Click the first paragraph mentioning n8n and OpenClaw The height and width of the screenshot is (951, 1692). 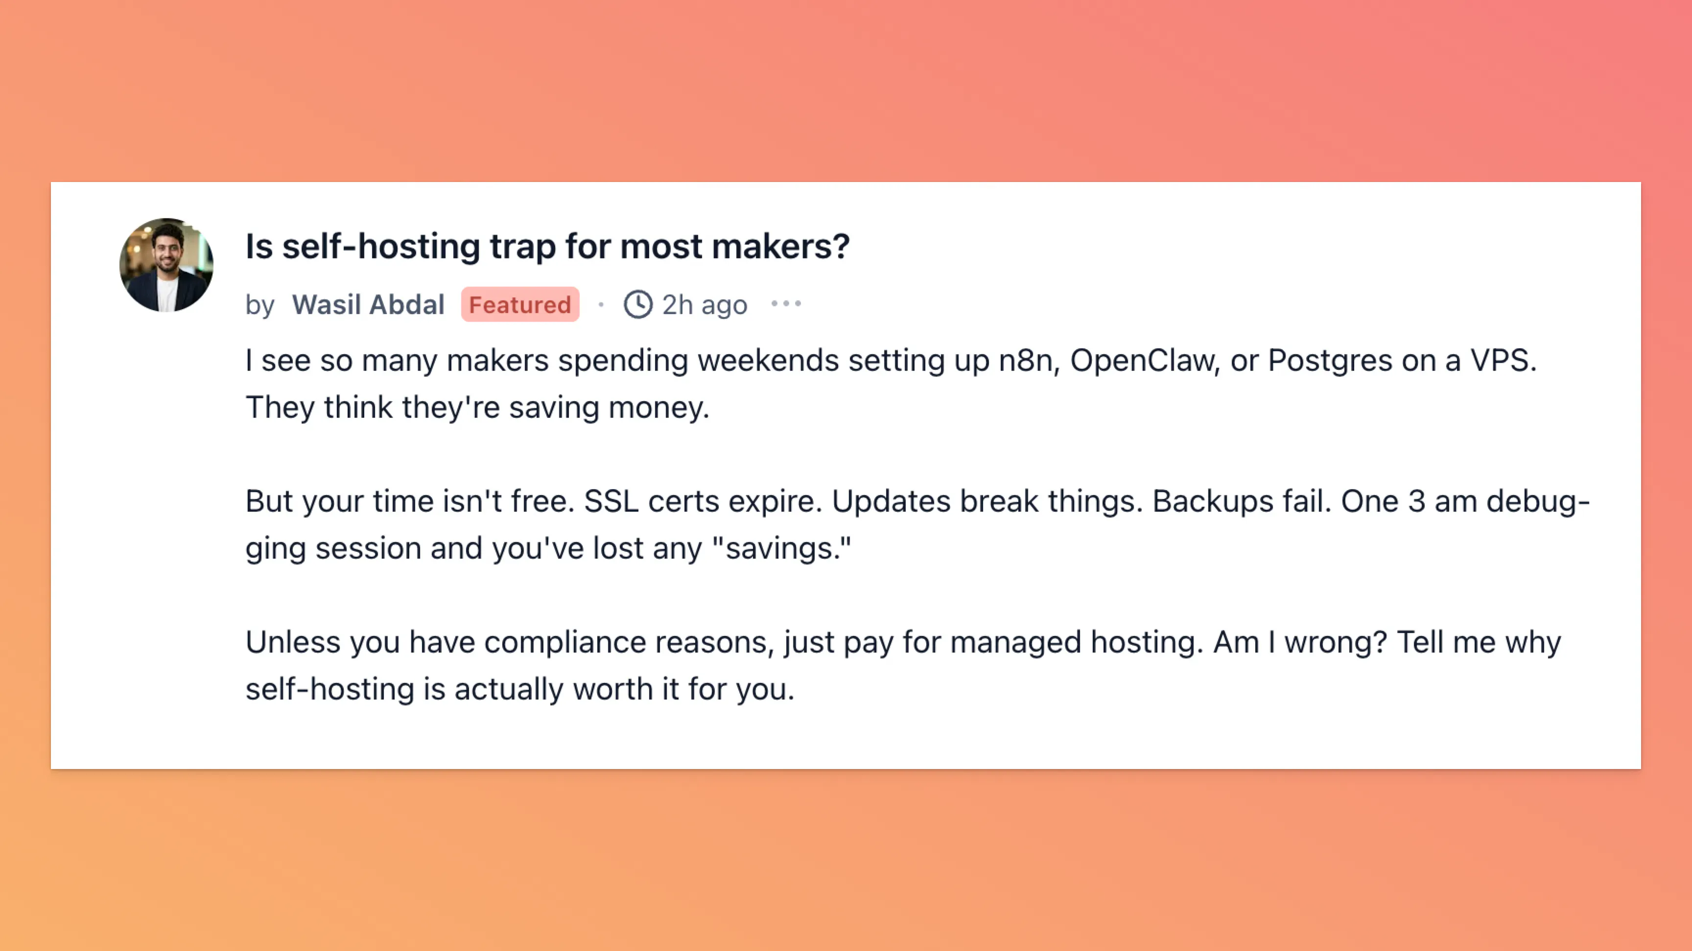pos(892,384)
